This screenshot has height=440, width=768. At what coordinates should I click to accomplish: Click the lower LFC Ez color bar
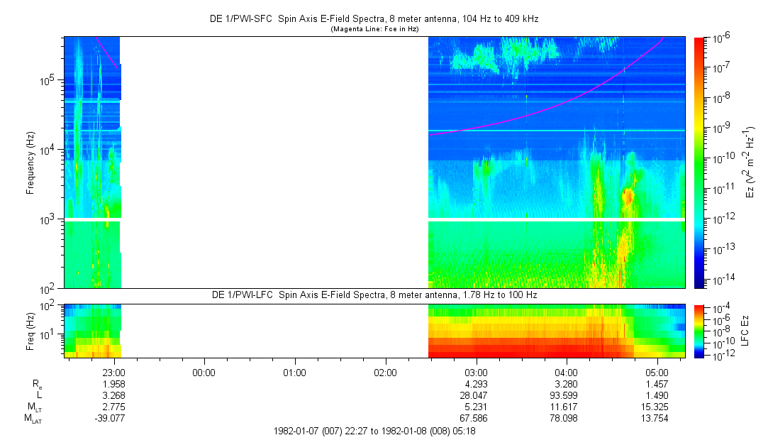click(x=700, y=331)
